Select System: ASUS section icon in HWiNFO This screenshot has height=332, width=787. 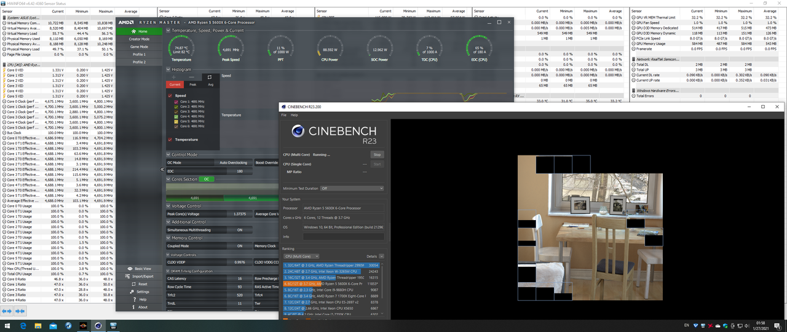4,18
